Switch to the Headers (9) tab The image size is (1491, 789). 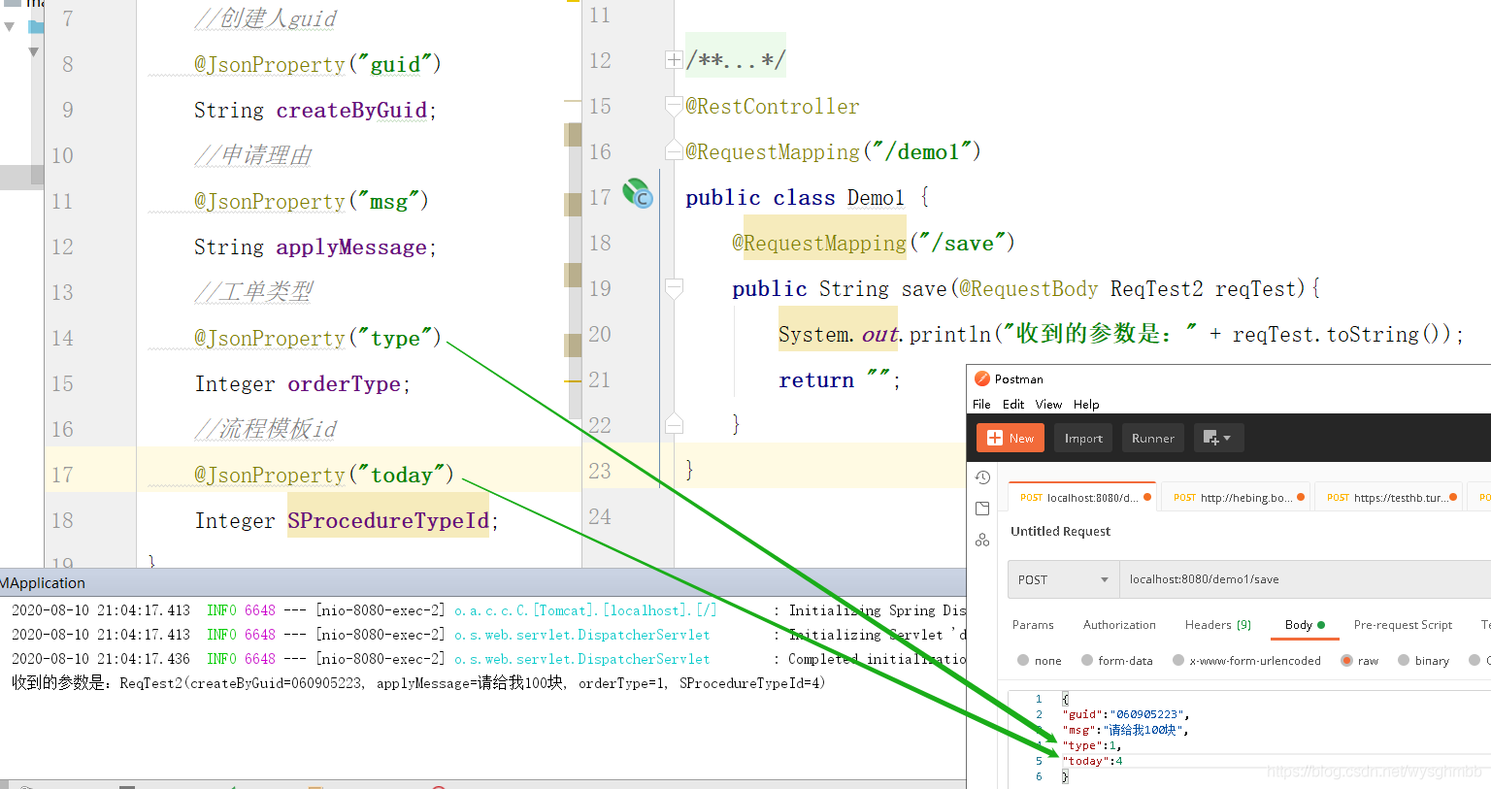click(x=1218, y=625)
